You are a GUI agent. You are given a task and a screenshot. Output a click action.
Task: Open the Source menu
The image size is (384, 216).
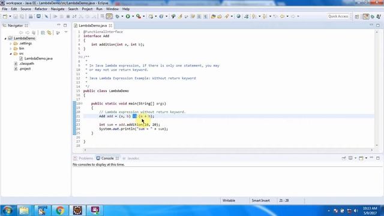click(26, 9)
